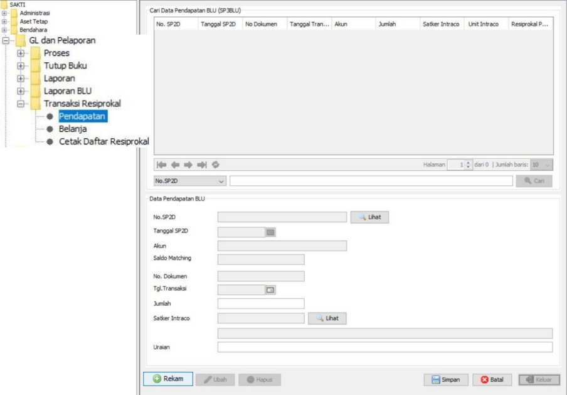This screenshot has height=395, width=567.
Task: Click the next page arrow icon
Action: (x=188, y=165)
